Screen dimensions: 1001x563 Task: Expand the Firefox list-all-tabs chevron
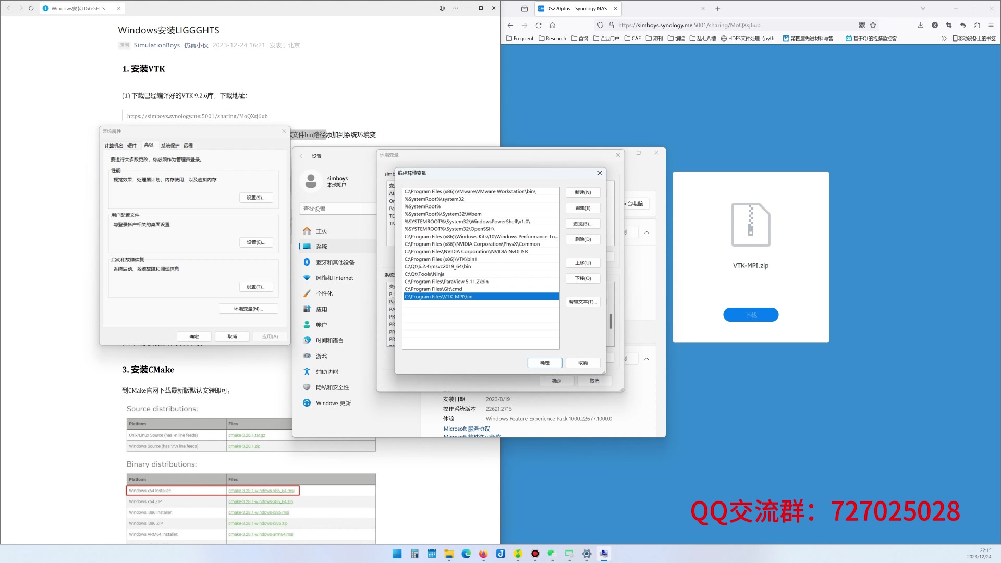point(923,8)
